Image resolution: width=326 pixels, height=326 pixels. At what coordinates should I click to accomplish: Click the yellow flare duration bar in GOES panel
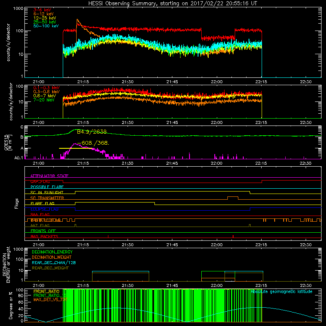[76, 148]
